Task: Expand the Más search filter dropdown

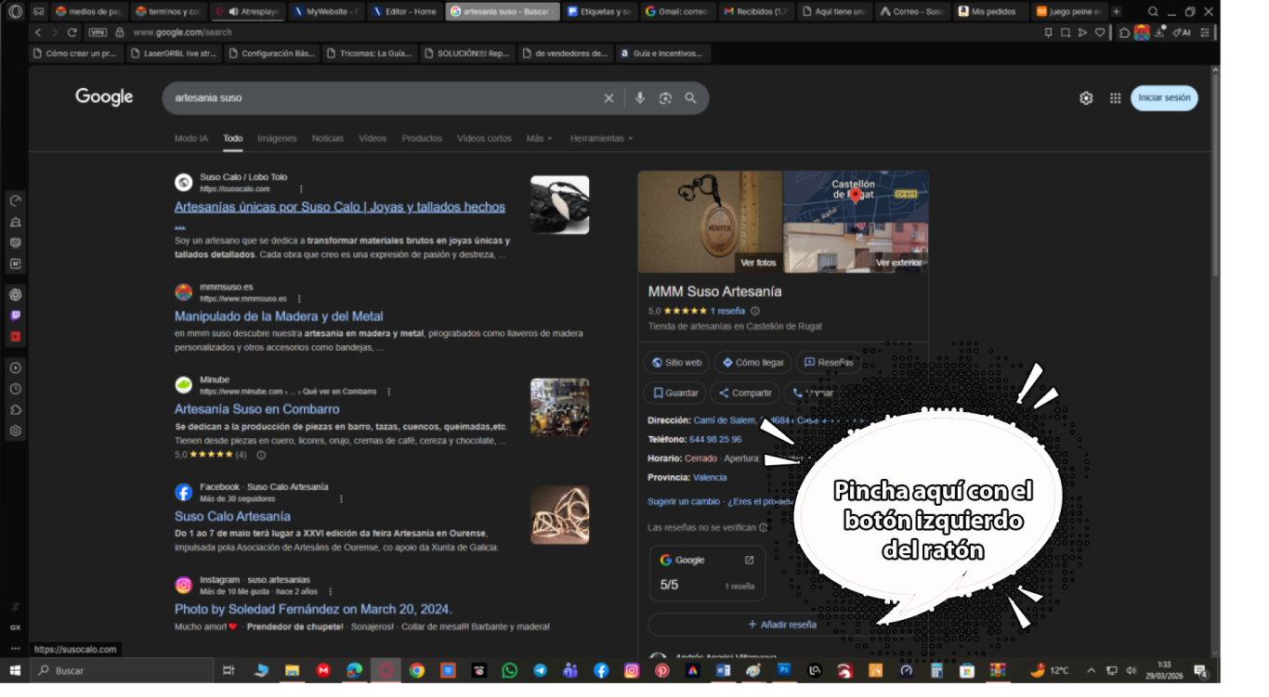Action: tap(539, 138)
